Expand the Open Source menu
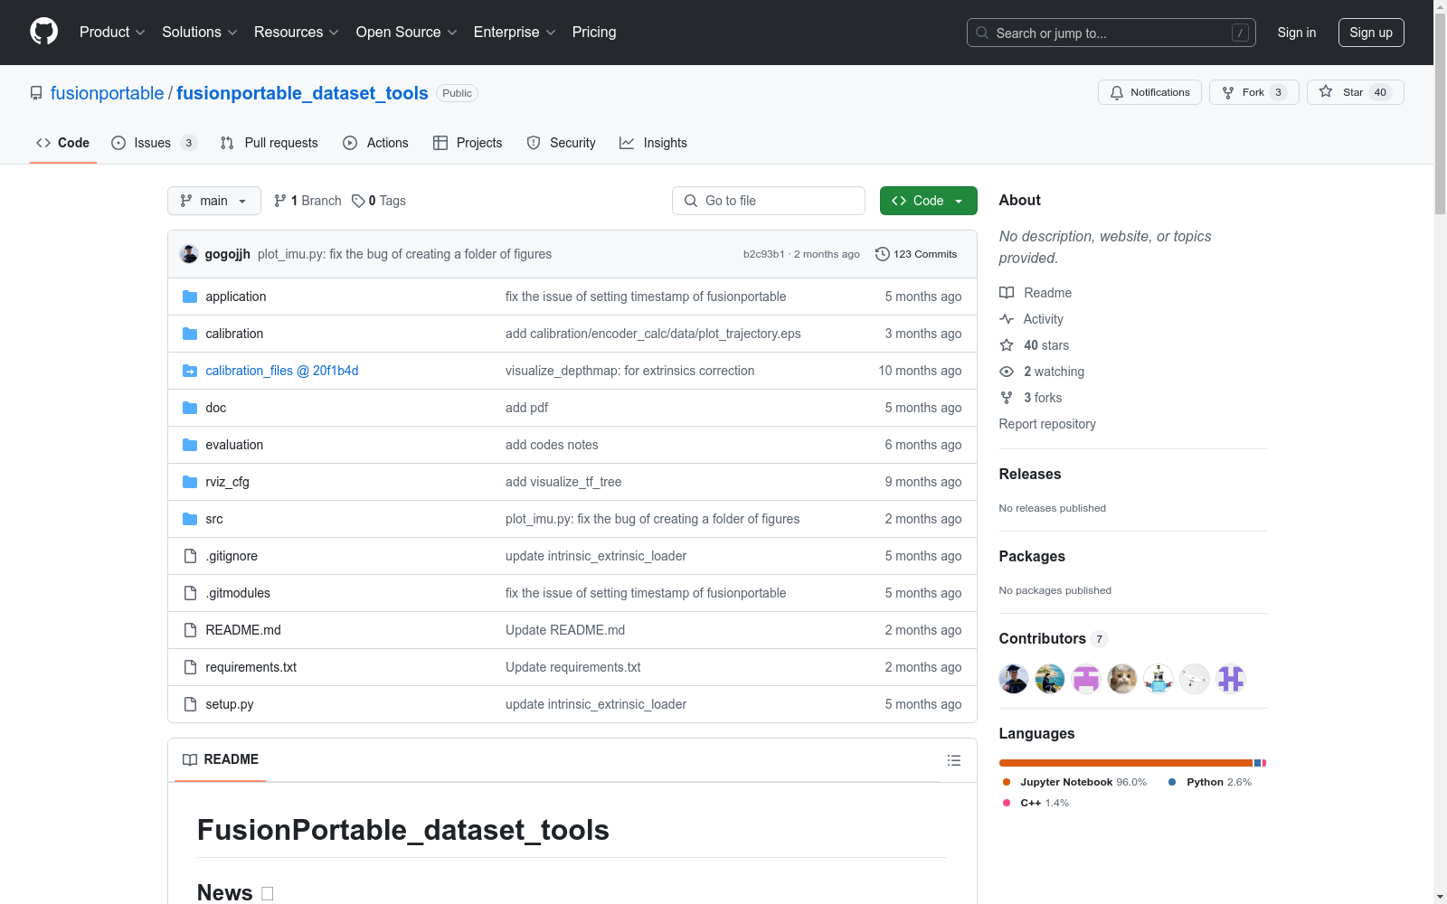This screenshot has width=1447, height=904. [407, 32]
